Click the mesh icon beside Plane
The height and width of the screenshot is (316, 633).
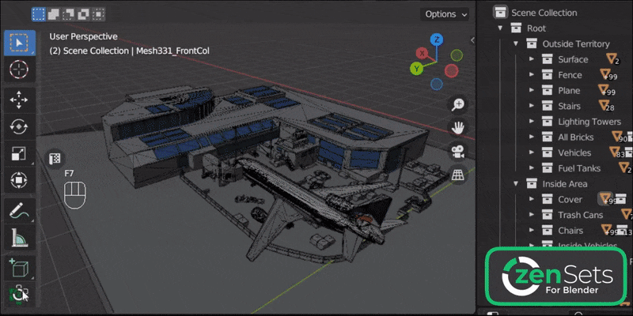coord(603,89)
